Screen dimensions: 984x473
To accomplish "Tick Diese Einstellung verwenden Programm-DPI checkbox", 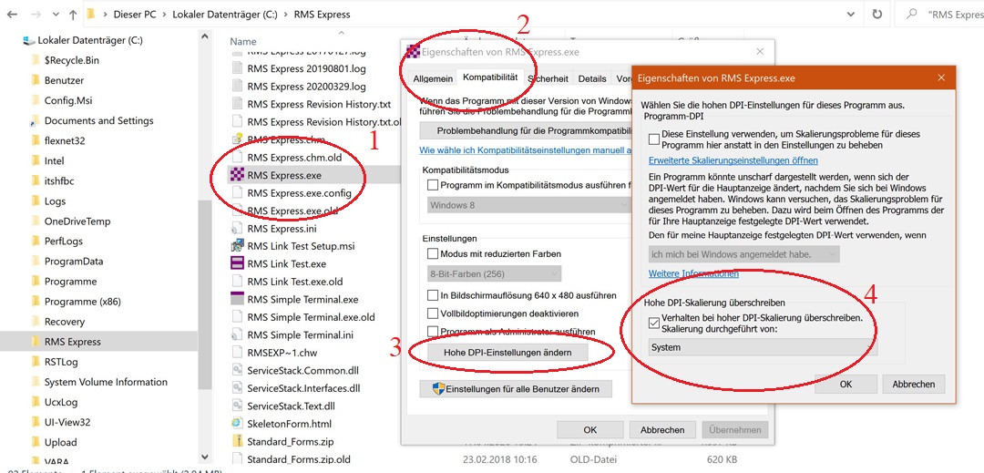I will pyautogui.click(x=654, y=139).
